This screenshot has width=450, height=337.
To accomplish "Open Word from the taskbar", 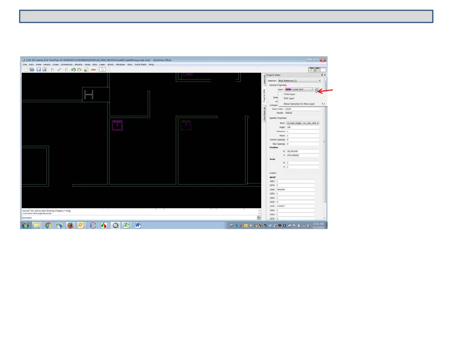I will point(138,225).
